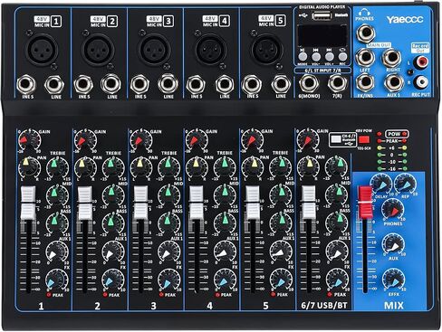
Task: Click channel 5 LINE input jack
Action: click(x=281, y=84)
